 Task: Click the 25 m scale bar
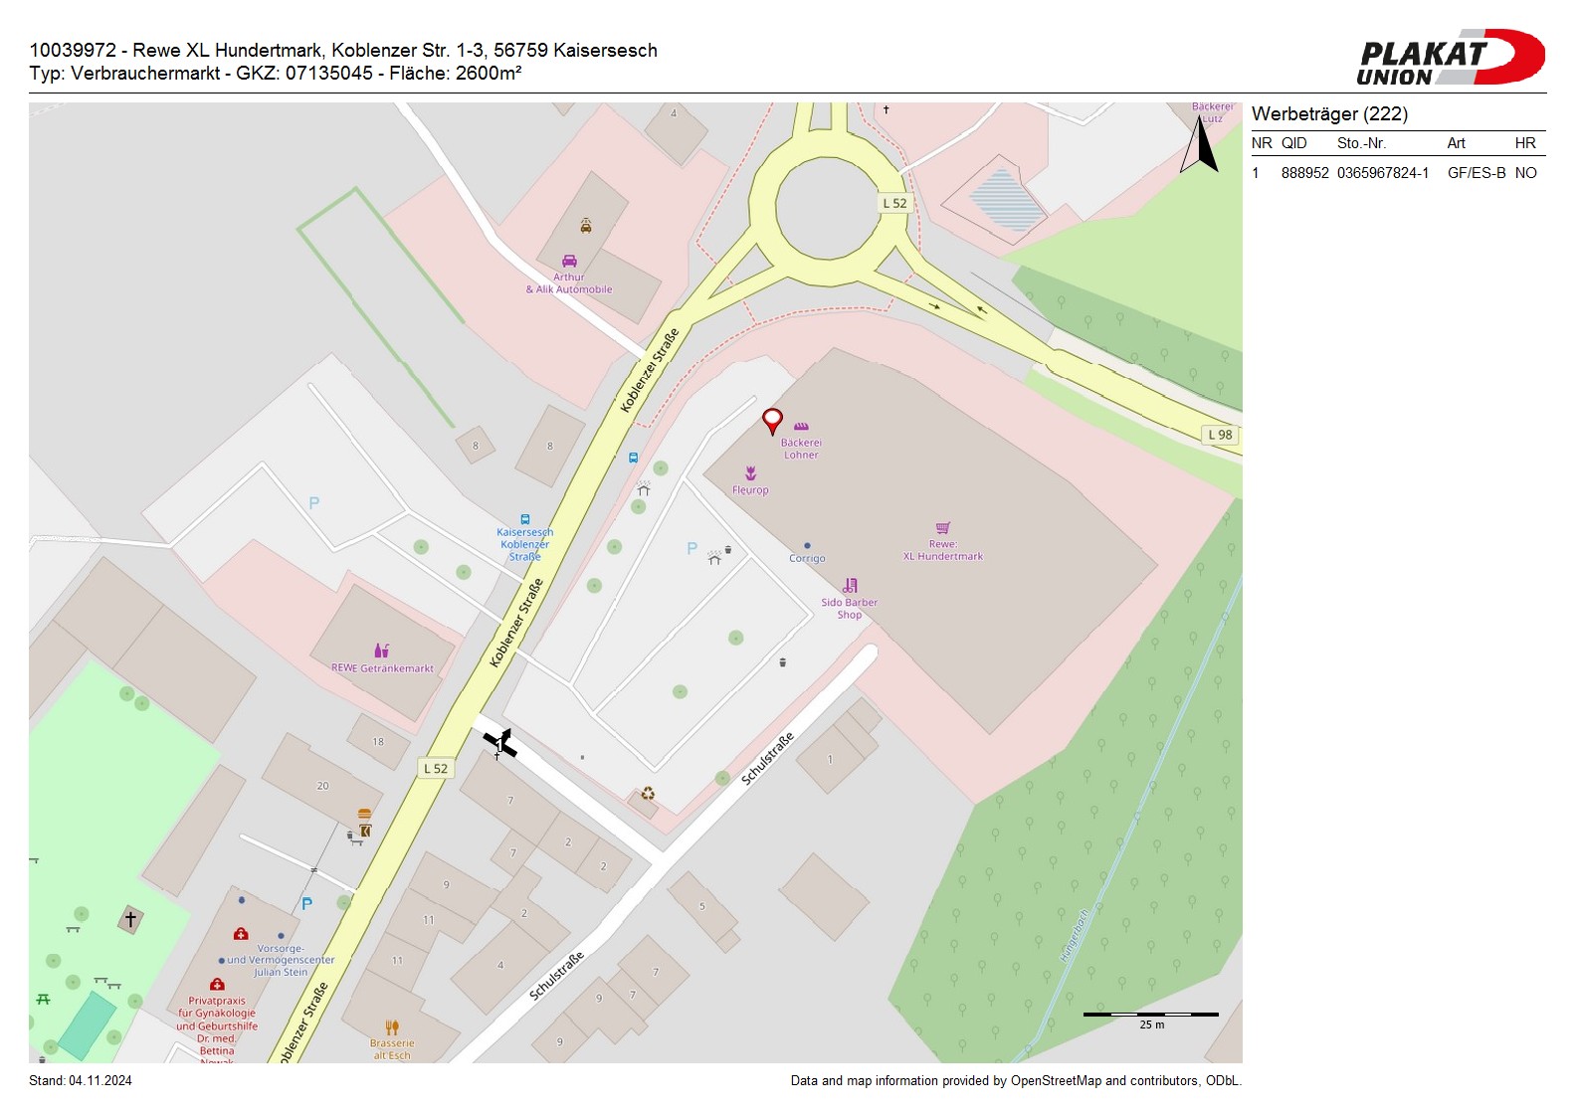click(x=1150, y=1015)
